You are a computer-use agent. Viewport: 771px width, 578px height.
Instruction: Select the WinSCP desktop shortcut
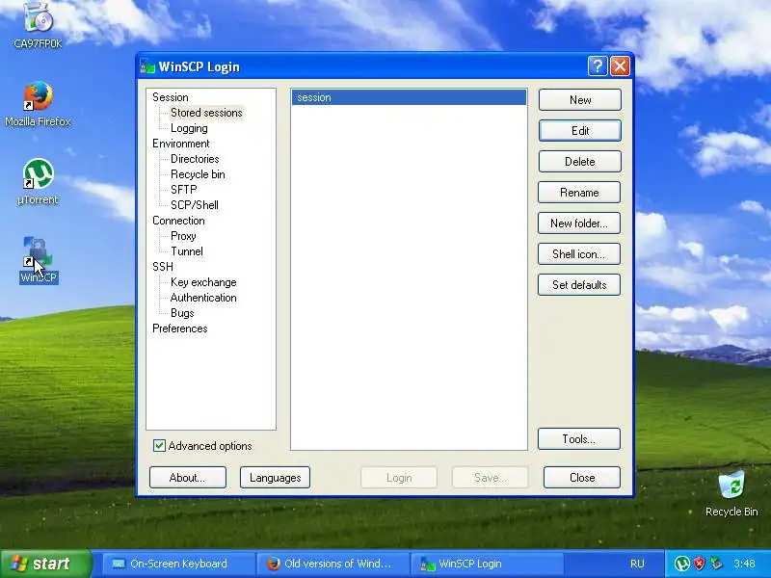(39, 259)
